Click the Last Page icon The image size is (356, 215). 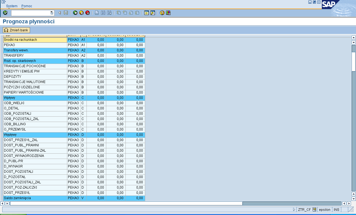pyautogui.click(x=137, y=13)
